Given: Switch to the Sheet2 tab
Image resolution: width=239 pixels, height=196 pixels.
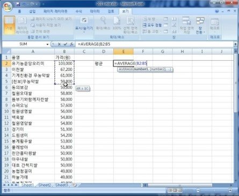Looking at the screenshot, I should (45, 185).
